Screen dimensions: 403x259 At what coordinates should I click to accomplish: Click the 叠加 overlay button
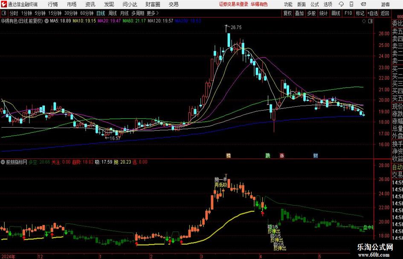tap(299, 13)
